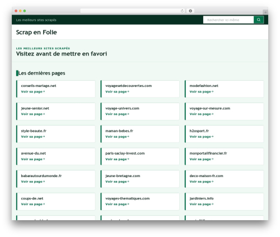
Task: Click the "avenue-du.net" title text
Action: 33,154
